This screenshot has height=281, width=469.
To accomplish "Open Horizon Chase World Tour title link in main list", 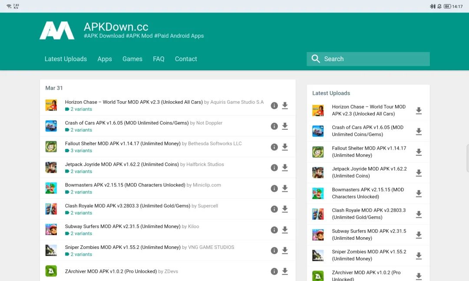I will (x=134, y=102).
